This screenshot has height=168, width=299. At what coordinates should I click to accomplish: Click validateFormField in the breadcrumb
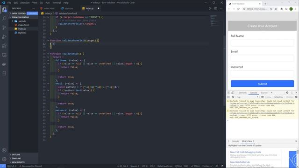[68, 14]
